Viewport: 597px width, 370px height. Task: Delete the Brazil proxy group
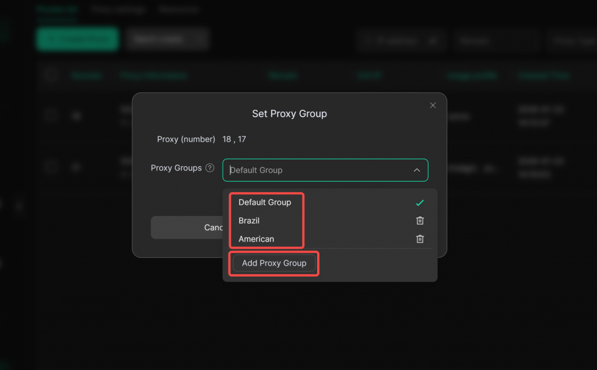coord(420,221)
